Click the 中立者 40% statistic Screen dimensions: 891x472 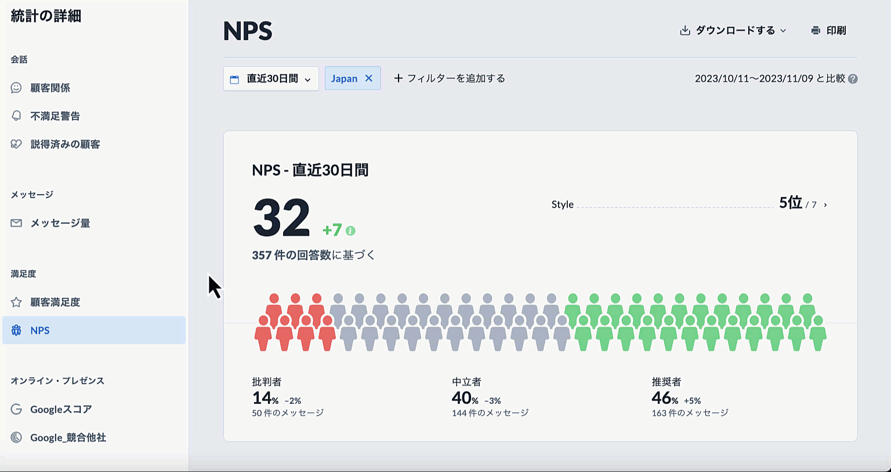(490, 397)
